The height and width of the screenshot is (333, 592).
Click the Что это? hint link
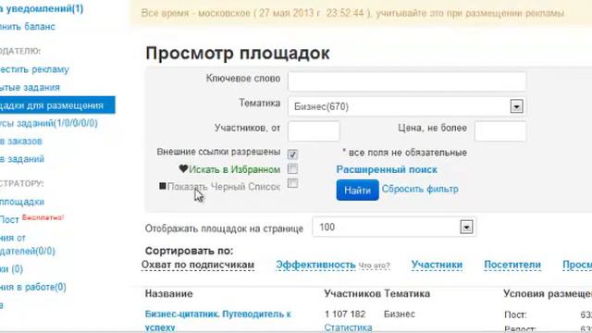point(374,265)
